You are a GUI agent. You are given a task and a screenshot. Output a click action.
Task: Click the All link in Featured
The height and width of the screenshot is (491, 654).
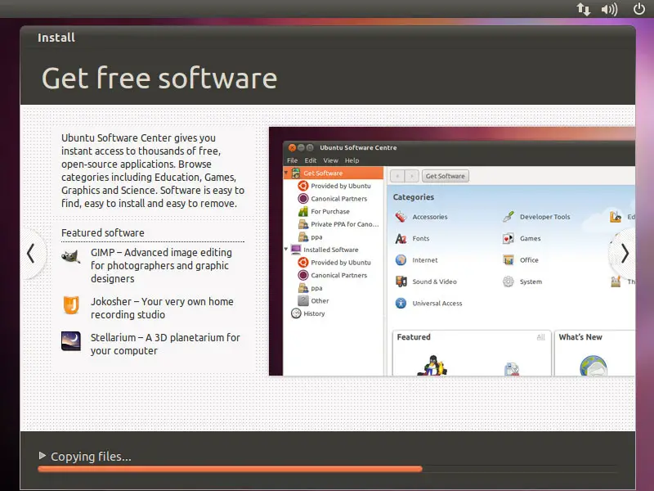click(x=540, y=337)
